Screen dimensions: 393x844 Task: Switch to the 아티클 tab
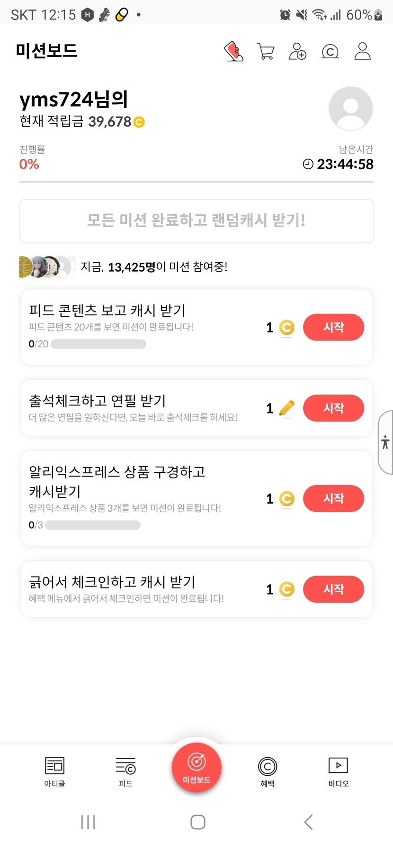(x=54, y=771)
